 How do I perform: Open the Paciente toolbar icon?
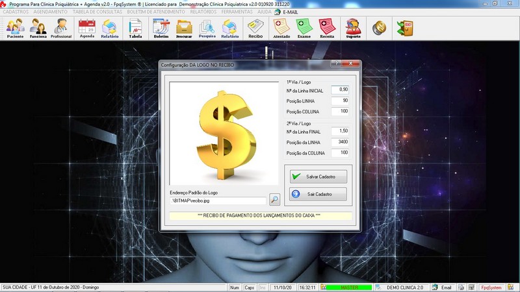(x=15, y=28)
